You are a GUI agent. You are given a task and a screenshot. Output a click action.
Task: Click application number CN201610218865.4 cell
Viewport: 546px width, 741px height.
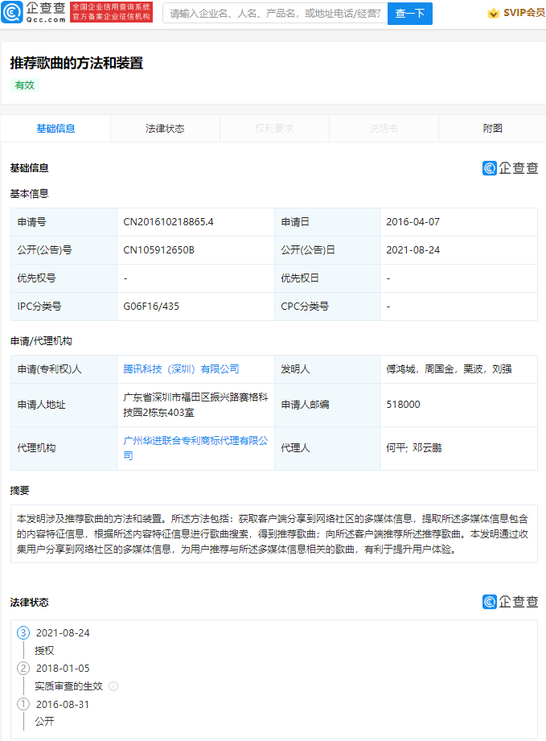168,222
